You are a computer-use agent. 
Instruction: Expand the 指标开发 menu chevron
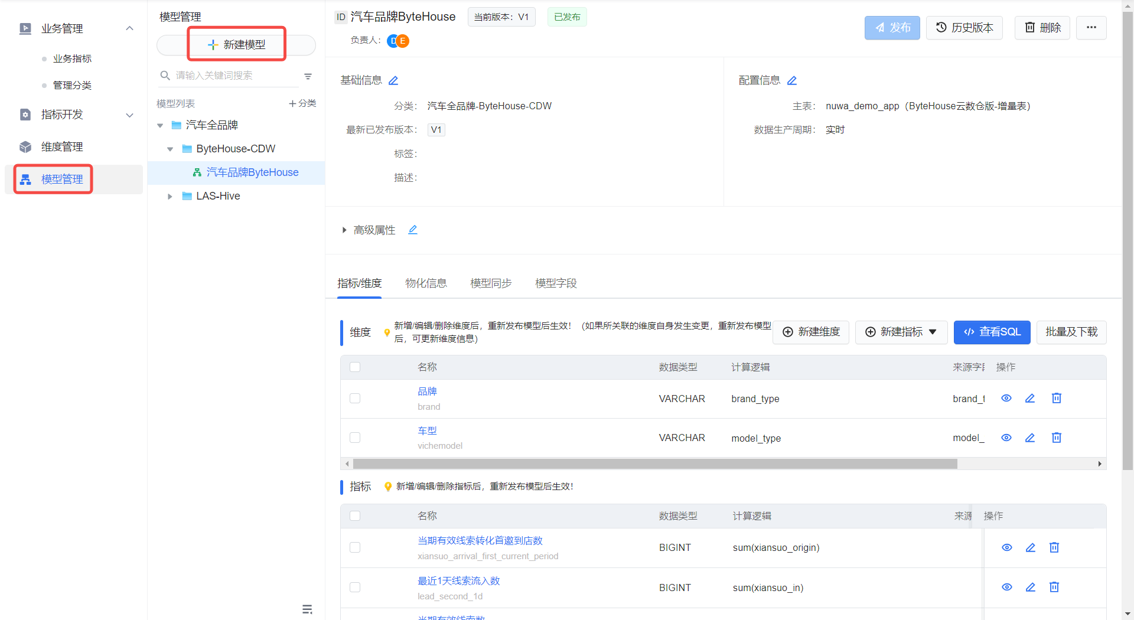(130, 115)
